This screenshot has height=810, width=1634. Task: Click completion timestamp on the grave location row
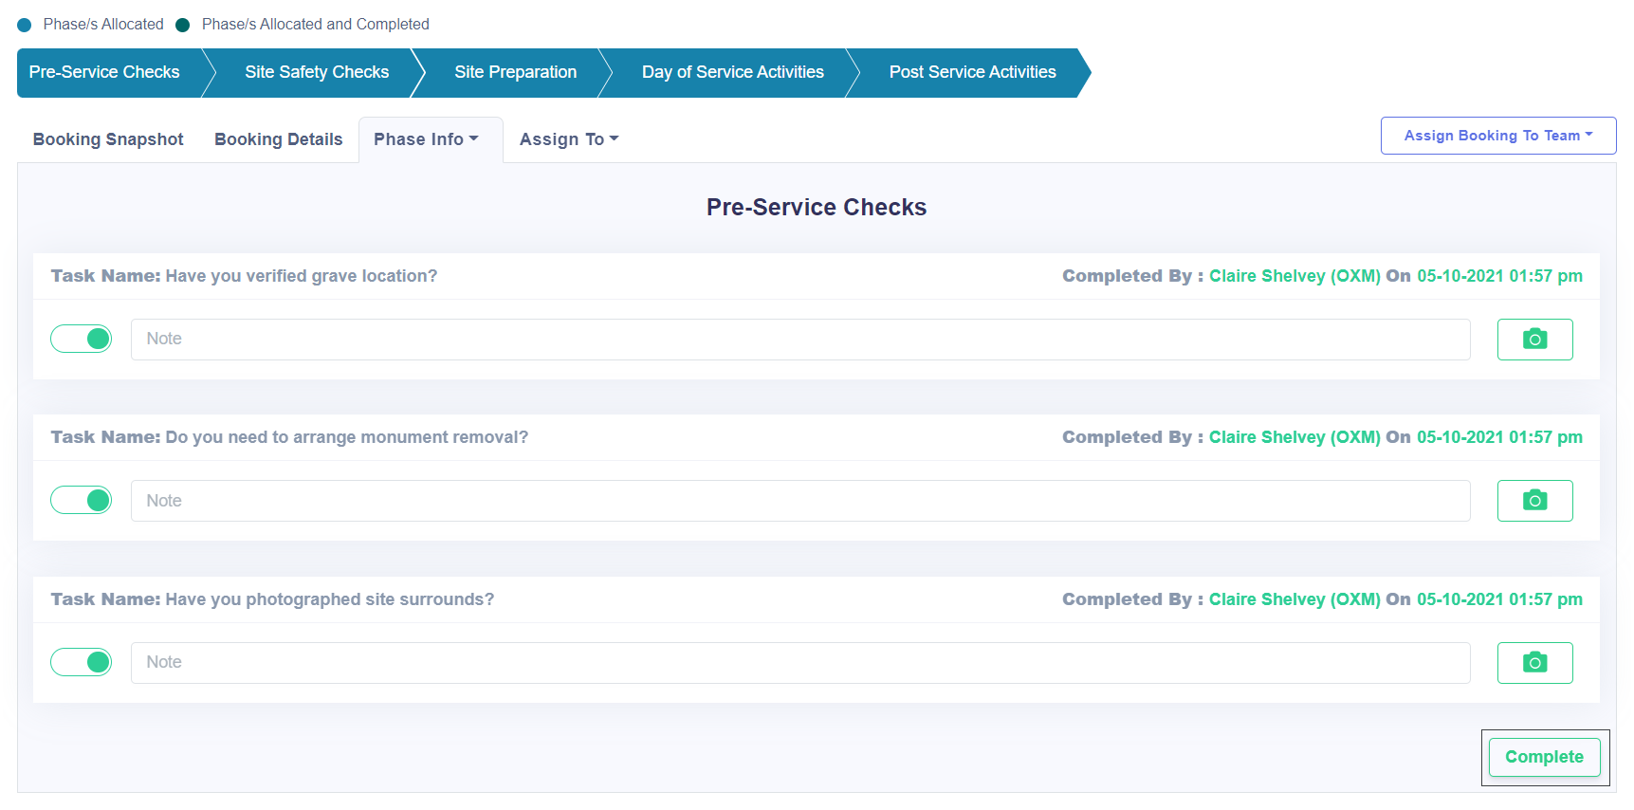click(x=1499, y=276)
